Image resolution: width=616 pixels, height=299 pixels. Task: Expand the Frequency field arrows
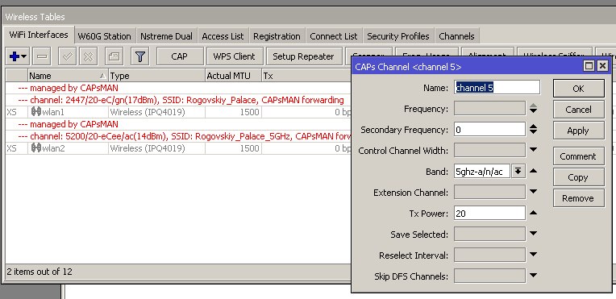coord(533,109)
